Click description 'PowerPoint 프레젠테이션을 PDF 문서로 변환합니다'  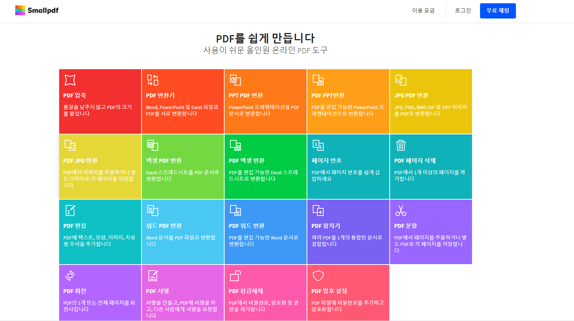[264, 111]
